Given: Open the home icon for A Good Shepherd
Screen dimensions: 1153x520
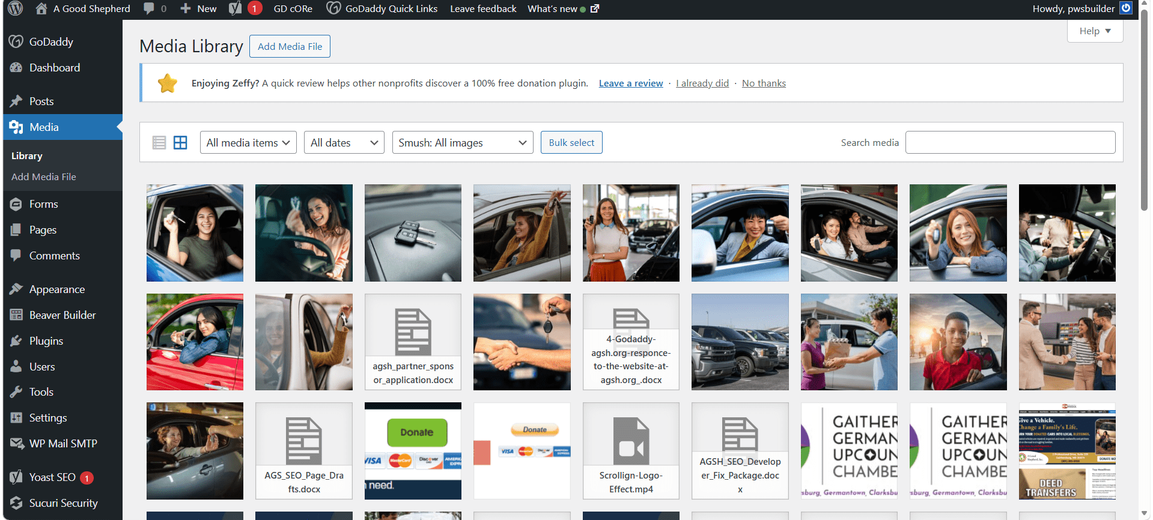Looking at the screenshot, I should pyautogui.click(x=41, y=8).
